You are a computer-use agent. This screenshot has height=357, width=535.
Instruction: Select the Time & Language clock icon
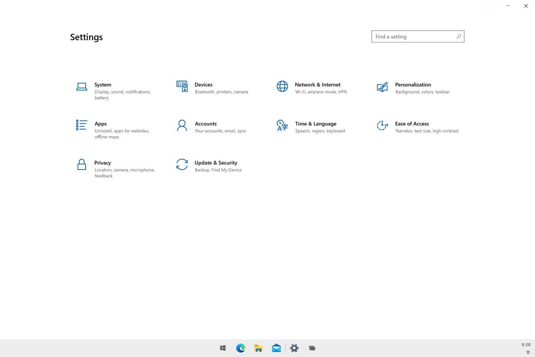pyautogui.click(x=282, y=125)
